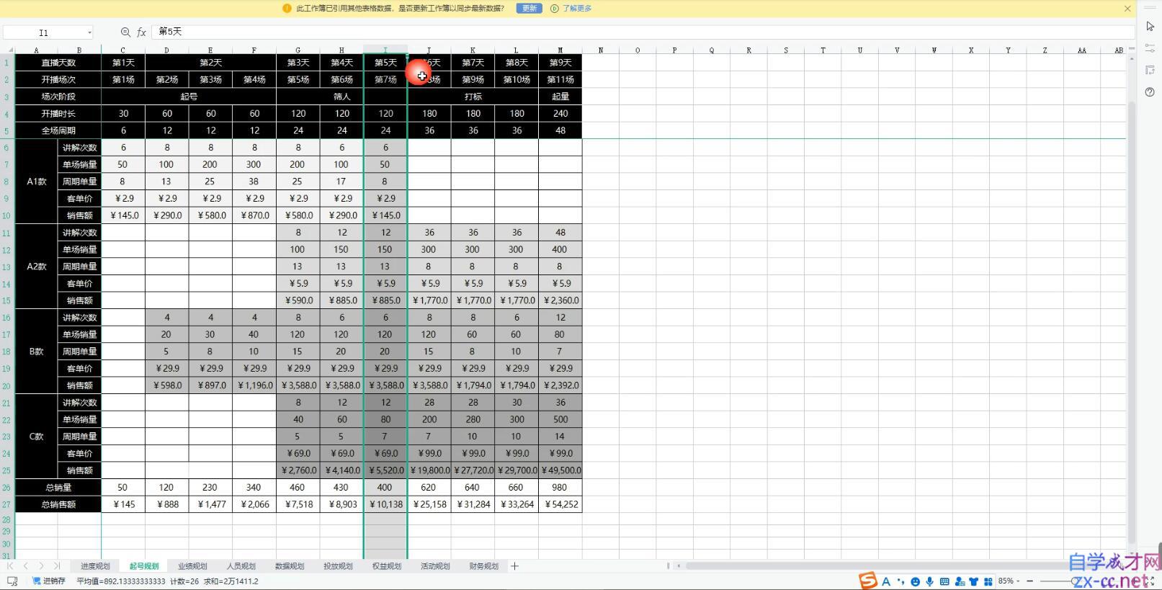Click the 打标 stage cell
The height and width of the screenshot is (590, 1162).
pos(473,97)
